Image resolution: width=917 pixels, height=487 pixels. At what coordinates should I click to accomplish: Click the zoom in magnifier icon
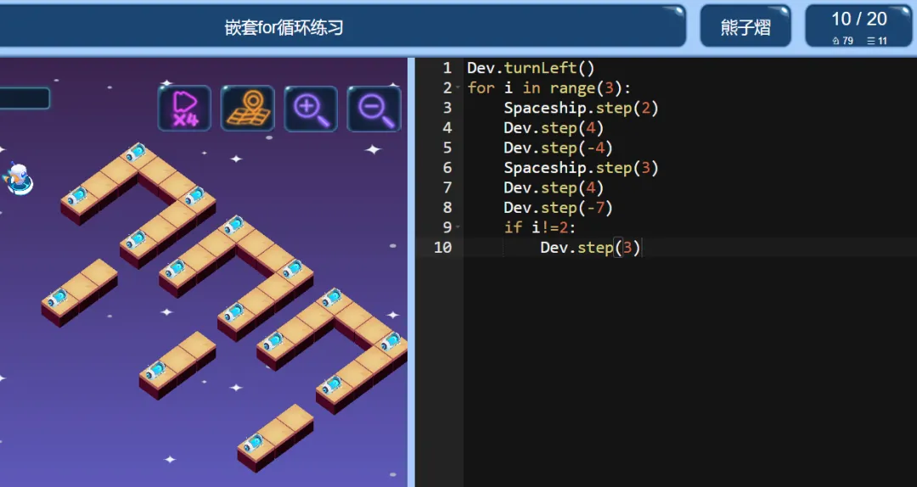[311, 108]
